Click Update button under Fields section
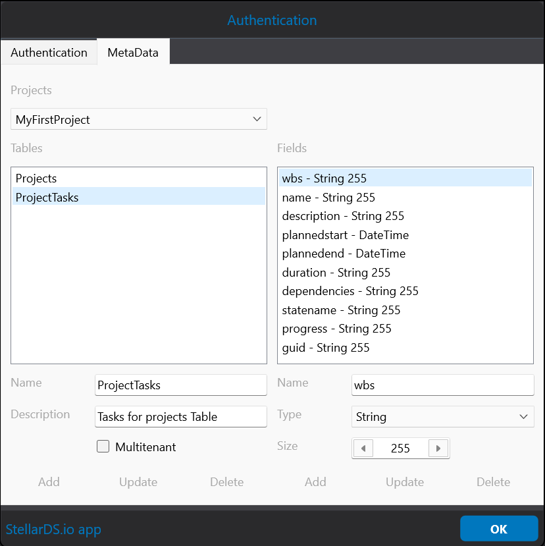545x546 pixels. (x=404, y=482)
